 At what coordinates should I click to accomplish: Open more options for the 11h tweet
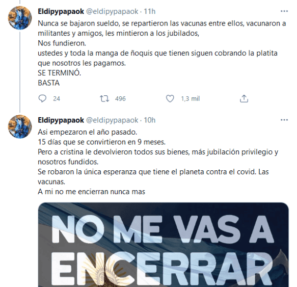pos(284,11)
